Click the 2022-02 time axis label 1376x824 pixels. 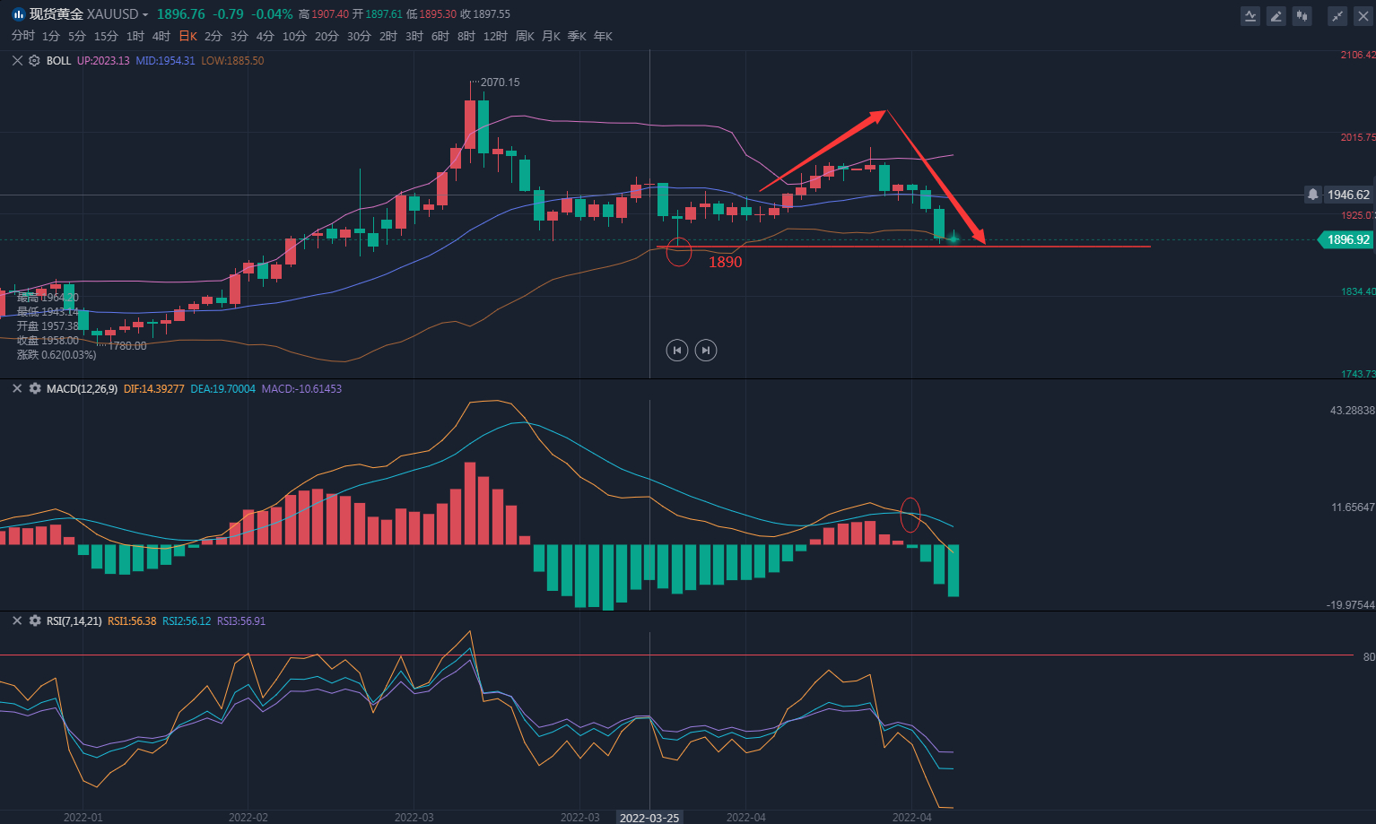[x=248, y=818]
